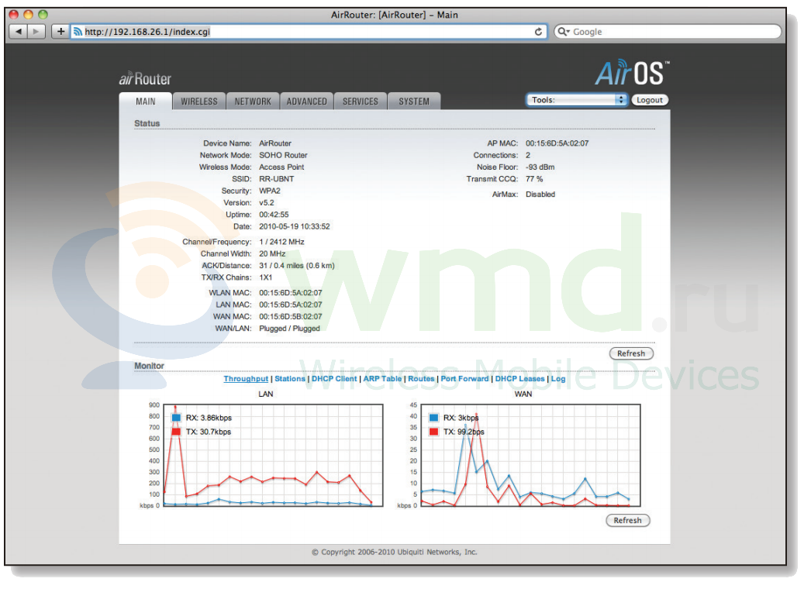Click the Channel Width value 20 MHz
The height and width of the screenshot is (589, 811).
click(x=272, y=253)
